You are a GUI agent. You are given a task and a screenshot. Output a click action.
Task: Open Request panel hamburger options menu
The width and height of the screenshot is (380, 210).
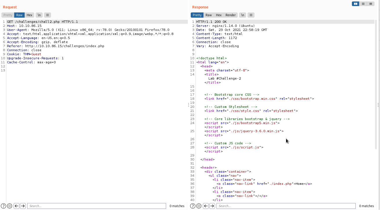point(48,15)
